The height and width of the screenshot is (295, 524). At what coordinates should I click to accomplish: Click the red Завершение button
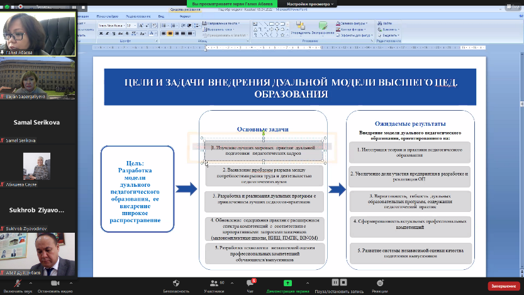tap(503, 285)
